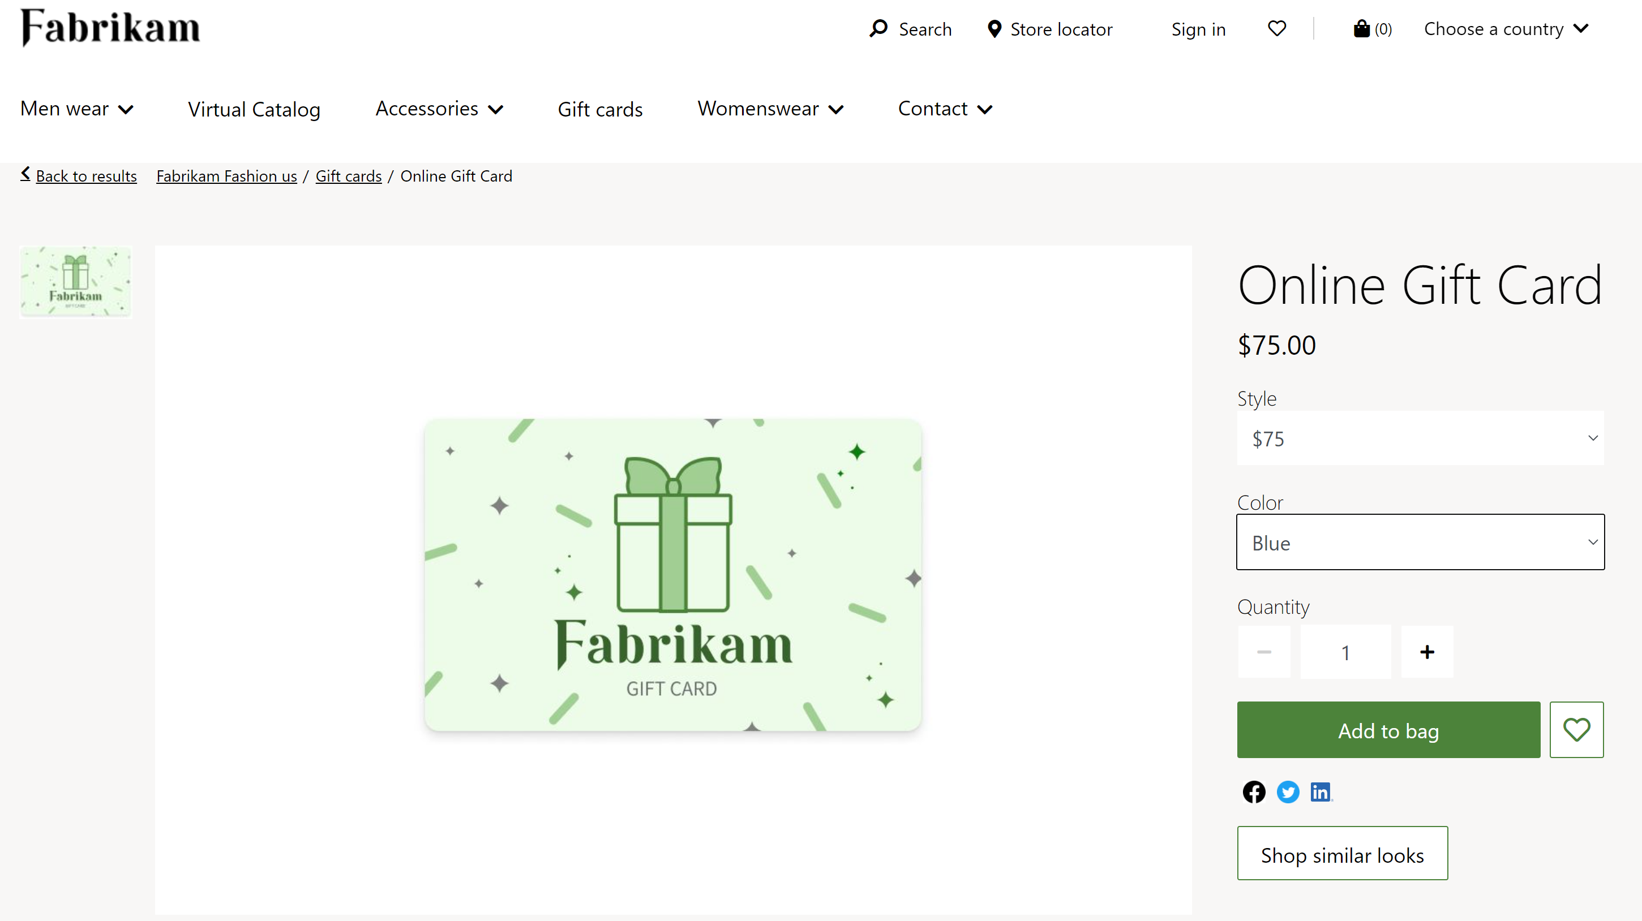This screenshot has width=1642, height=921.
Task: Expand the Style dropdown showing $75
Action: (1421, 437)
